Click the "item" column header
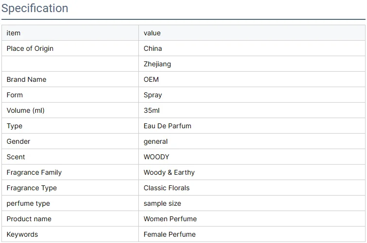This screenshot has width=367, height=243. tap(14, 33)
